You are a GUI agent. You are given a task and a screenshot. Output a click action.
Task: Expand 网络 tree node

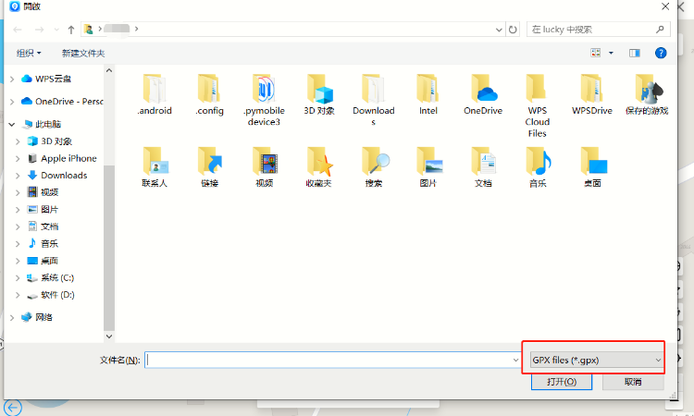click(12, 317)
